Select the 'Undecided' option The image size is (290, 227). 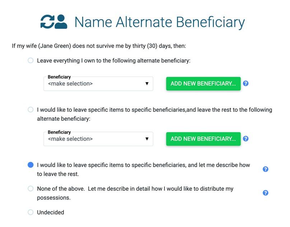coord(30,212)
